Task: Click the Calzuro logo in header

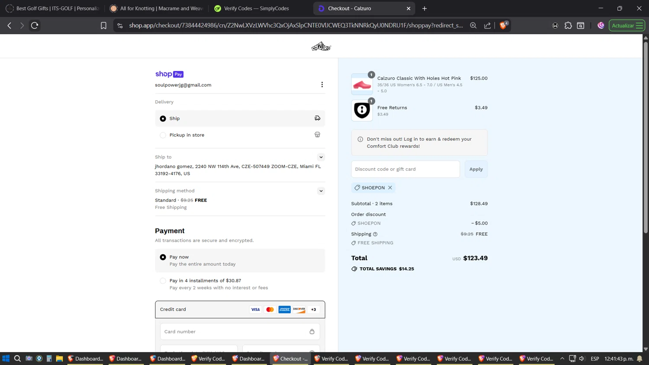Action: 321,46
